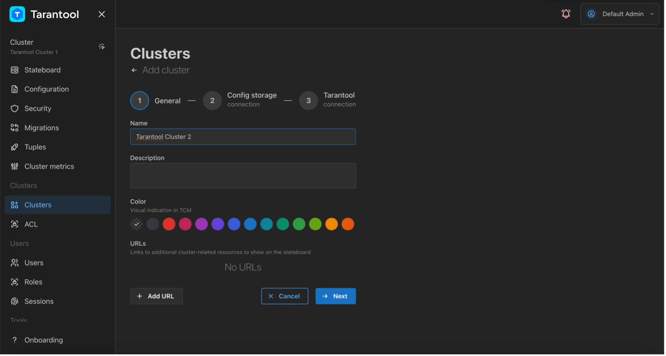The height and width of the screenshot is (356, 666).
Task: Click the Tuples rocket icon
Action: [14, 147]
